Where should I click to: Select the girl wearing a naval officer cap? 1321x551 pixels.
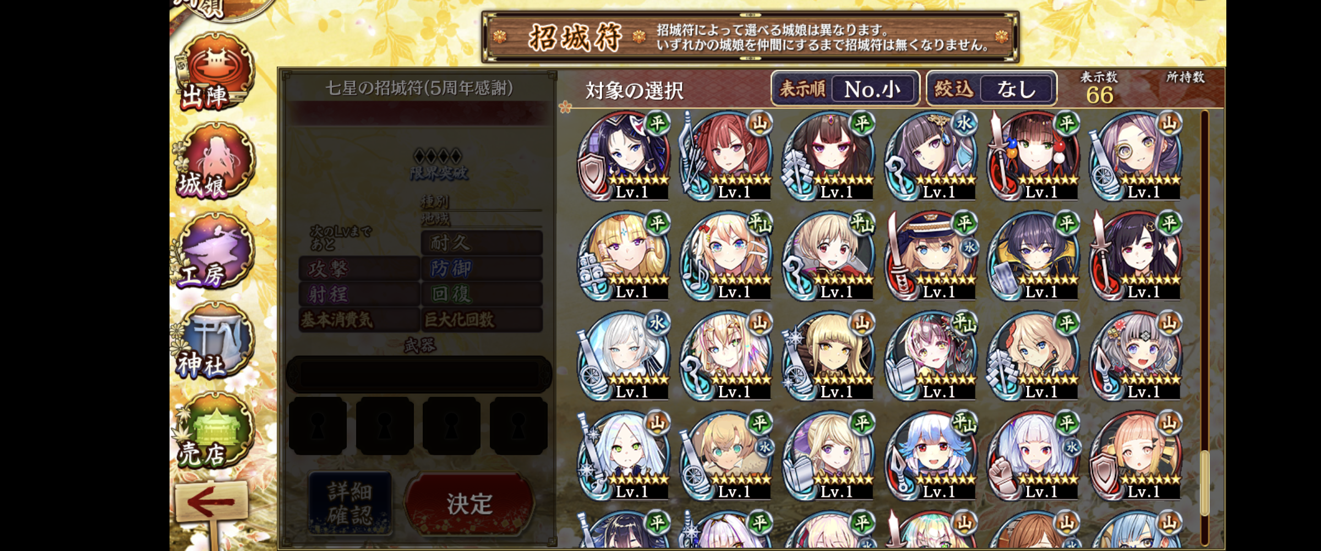pyautogui.click(x=931, y=256)
